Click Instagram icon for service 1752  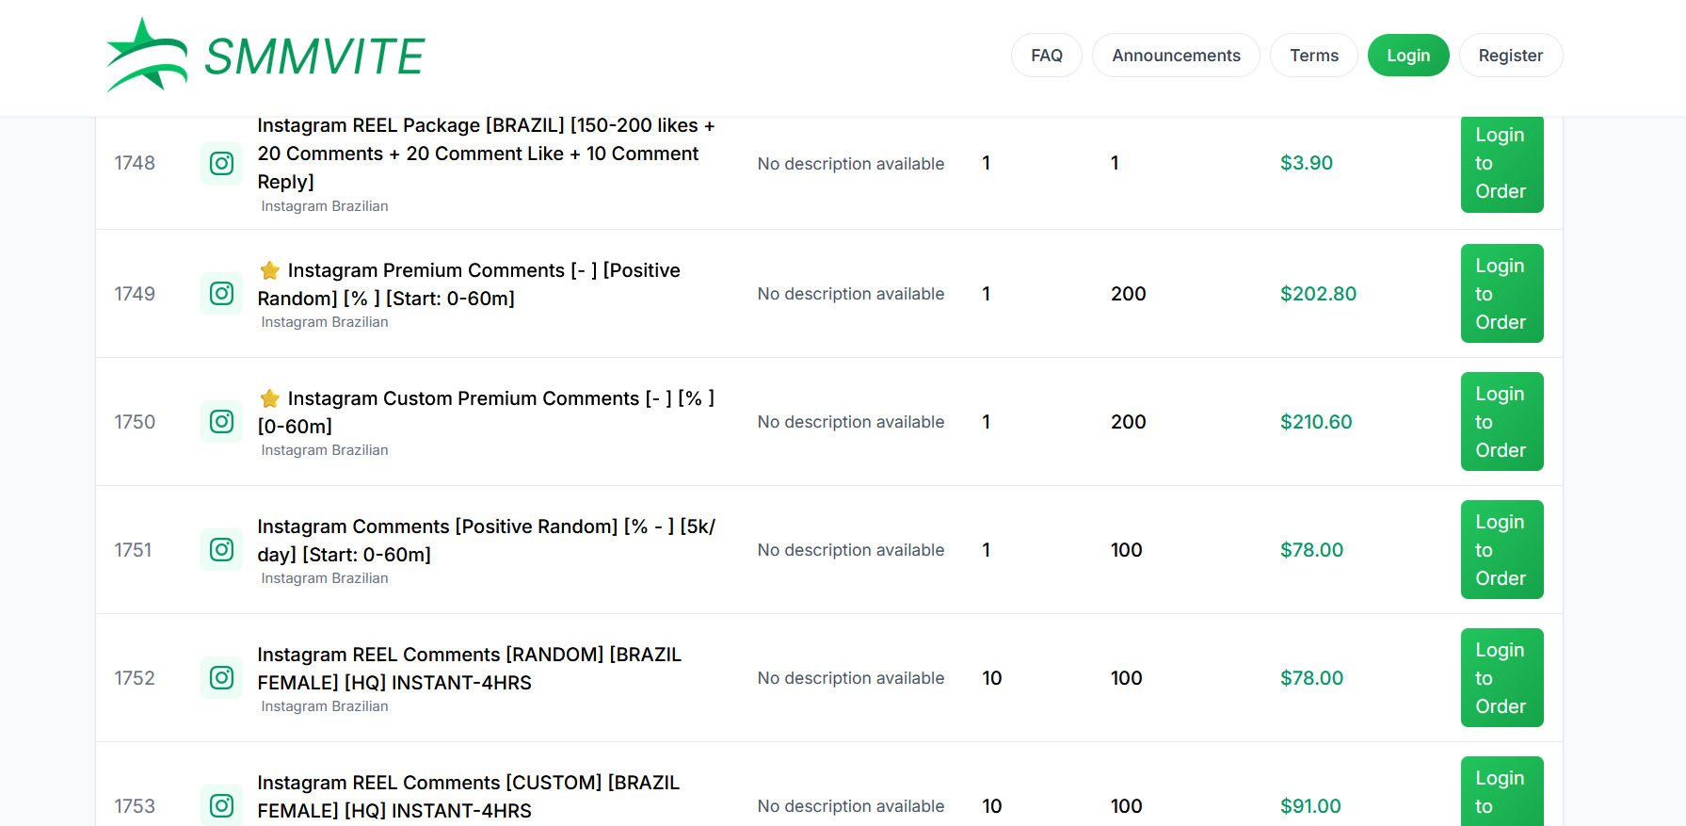click(221, 678)
